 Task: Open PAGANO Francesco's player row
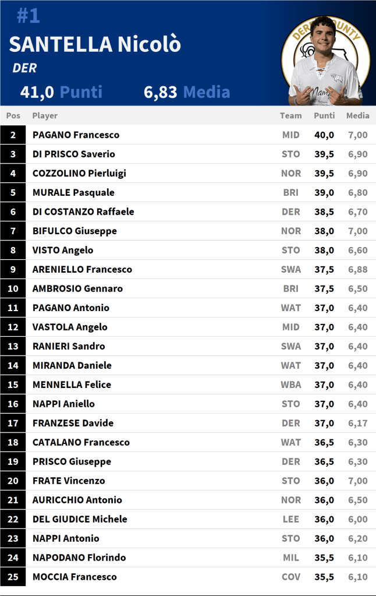[76, 135]
